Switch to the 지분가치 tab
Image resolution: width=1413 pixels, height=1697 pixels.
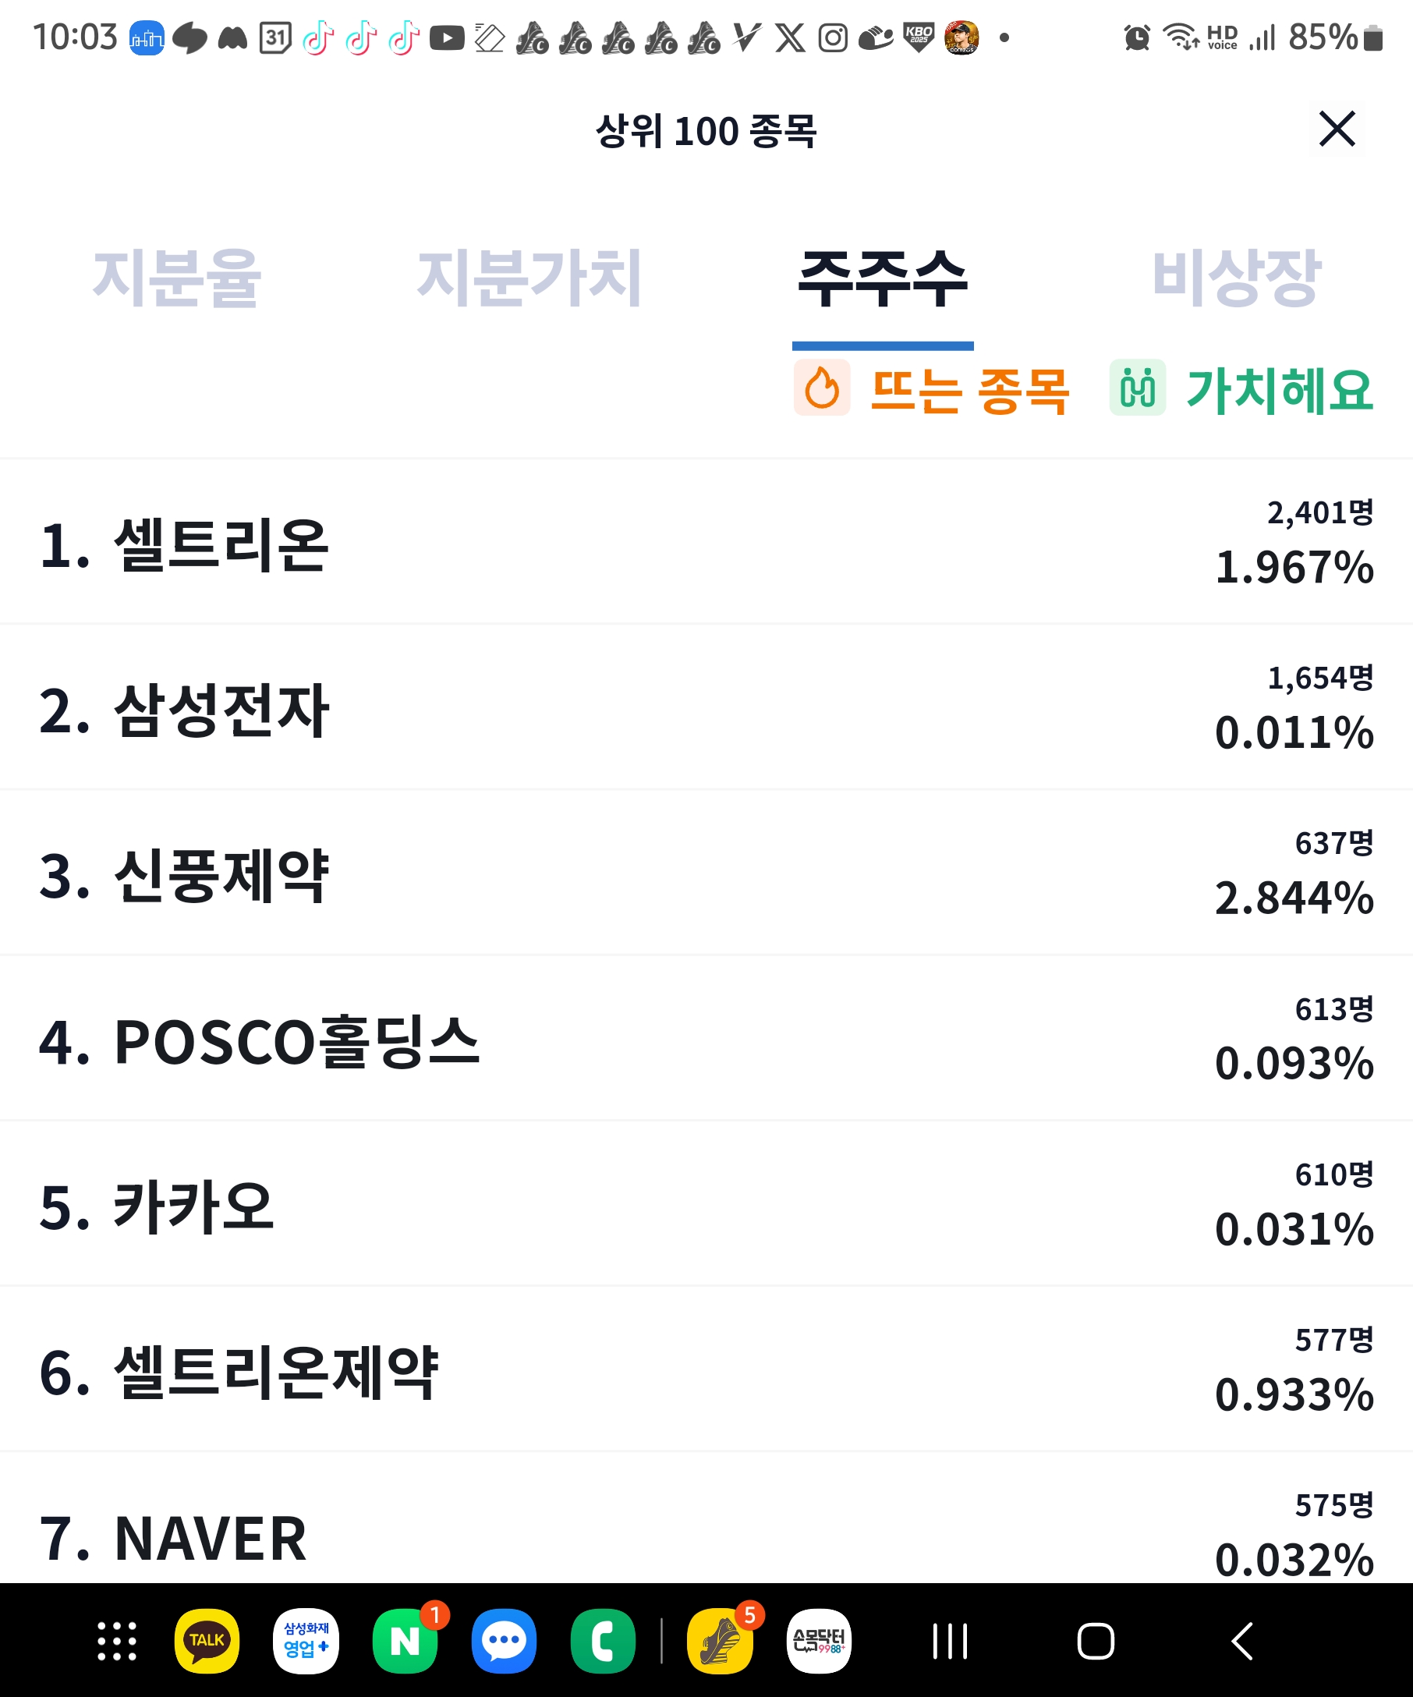click(529, 278)
